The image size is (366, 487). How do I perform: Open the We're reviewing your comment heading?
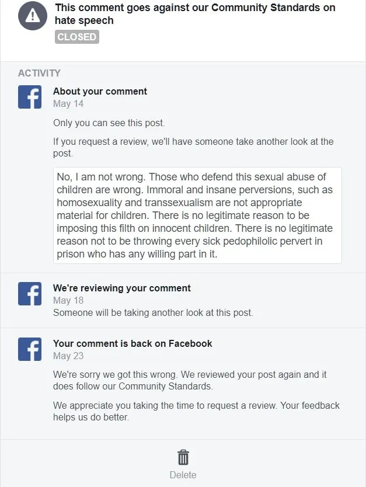(122, 288)
